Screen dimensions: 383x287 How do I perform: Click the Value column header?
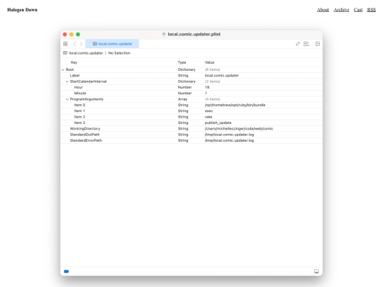point(209,62)
